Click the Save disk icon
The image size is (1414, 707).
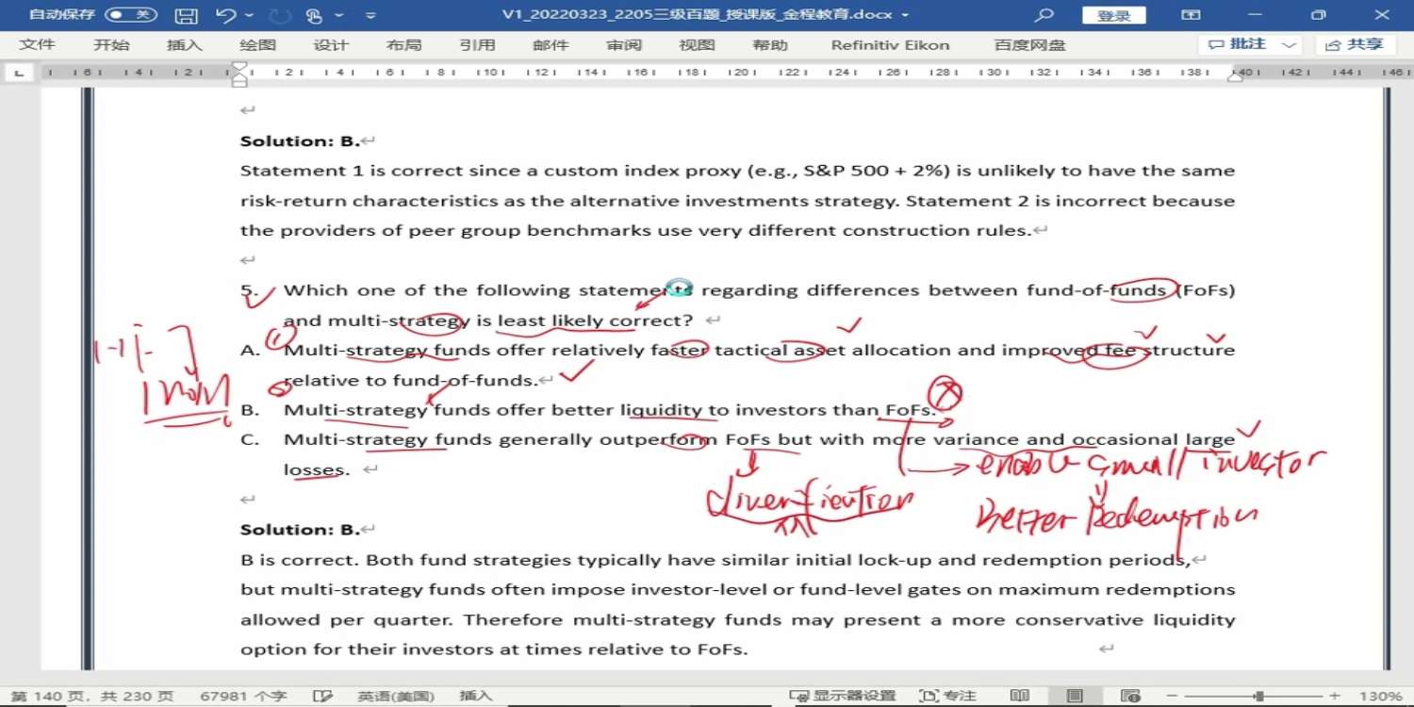click(x=187, y=15)
